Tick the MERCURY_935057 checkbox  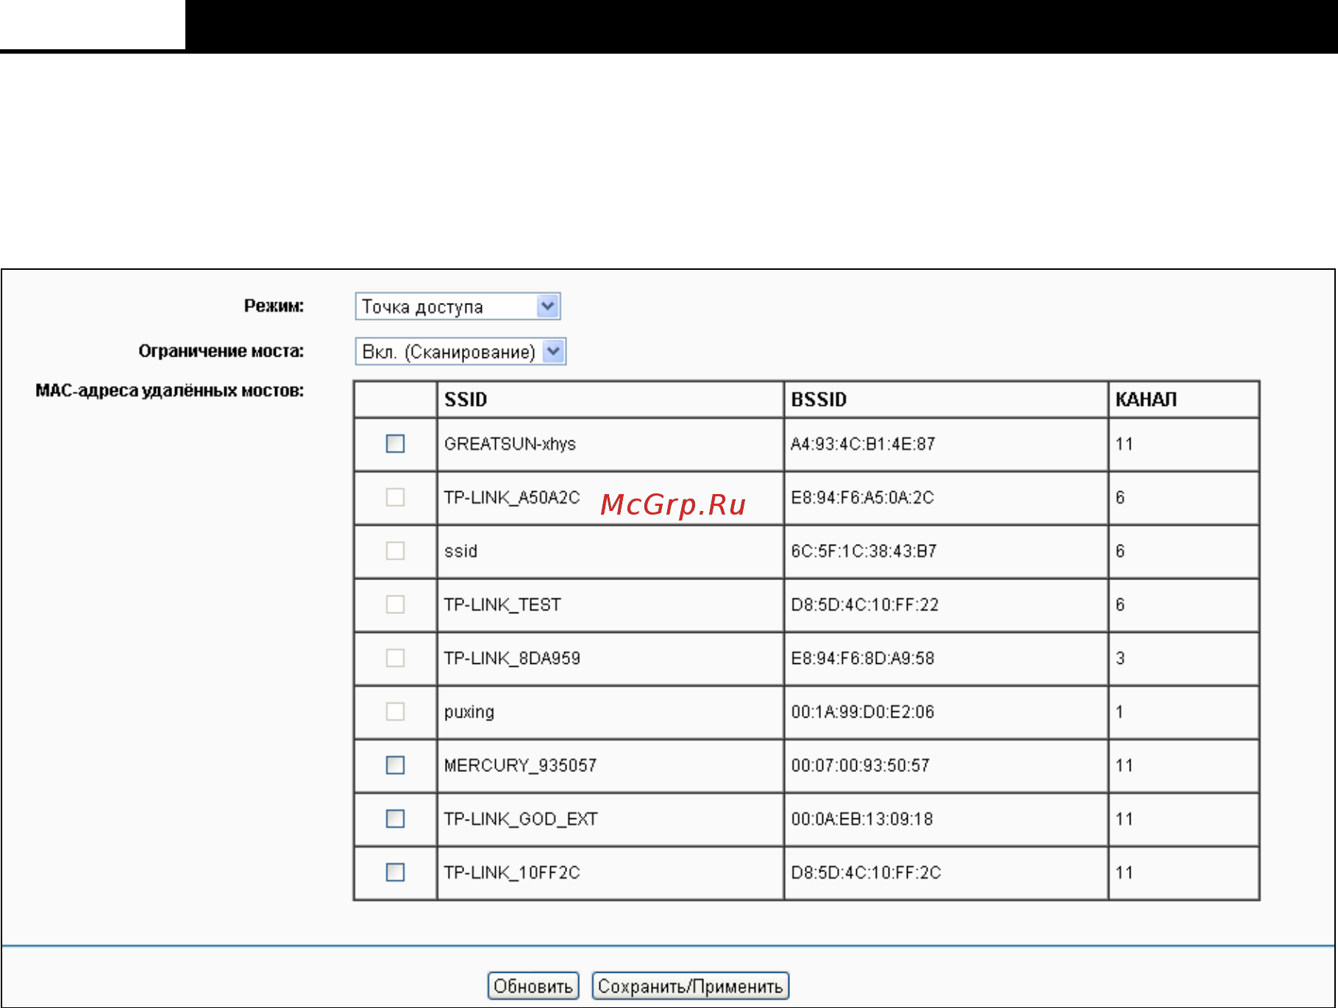tap(395, 765)
